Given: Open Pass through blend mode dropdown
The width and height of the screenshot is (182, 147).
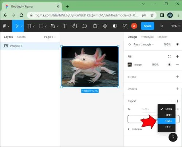Looking at the screenshot, I should click(143, 44).
